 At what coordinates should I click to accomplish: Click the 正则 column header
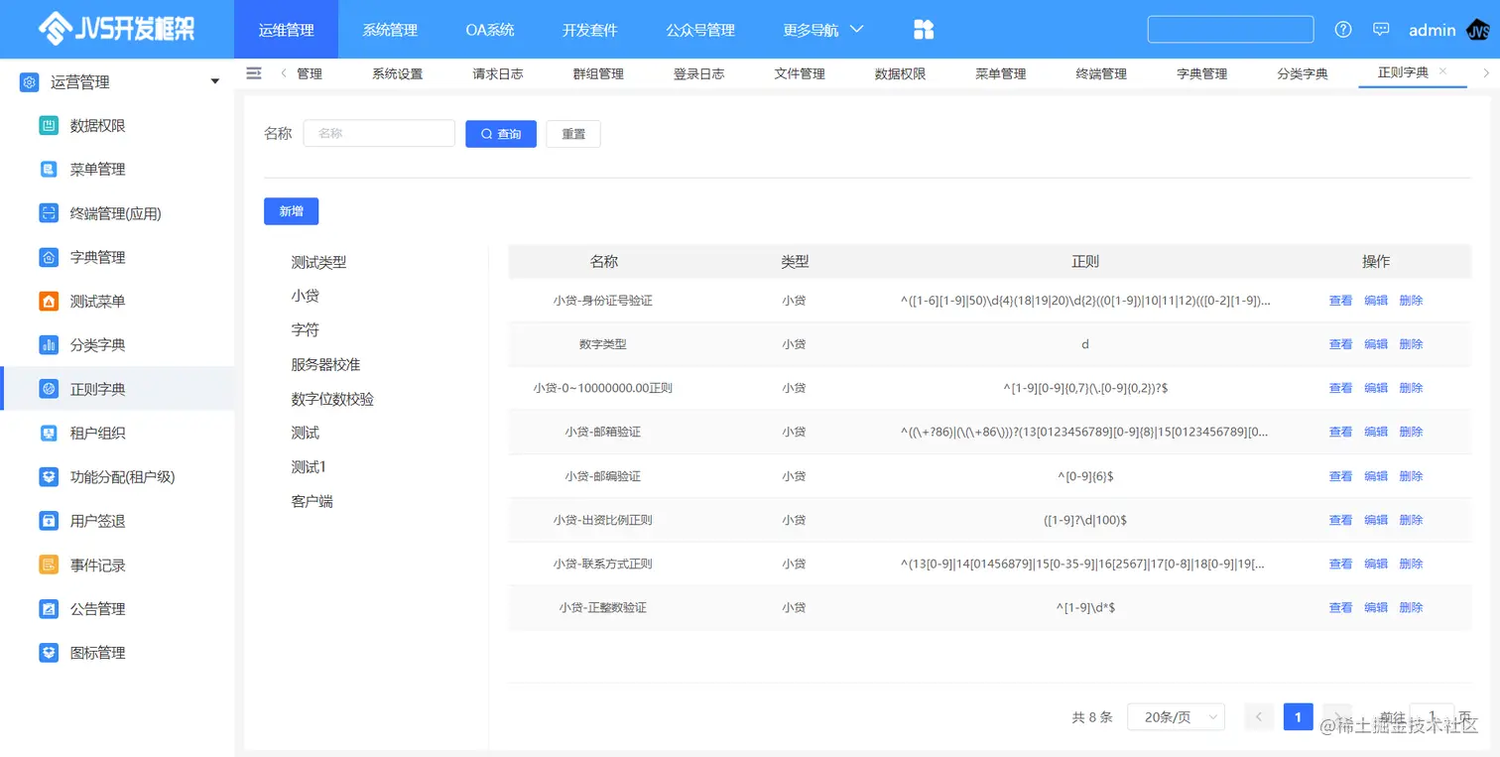(1085, 262)
